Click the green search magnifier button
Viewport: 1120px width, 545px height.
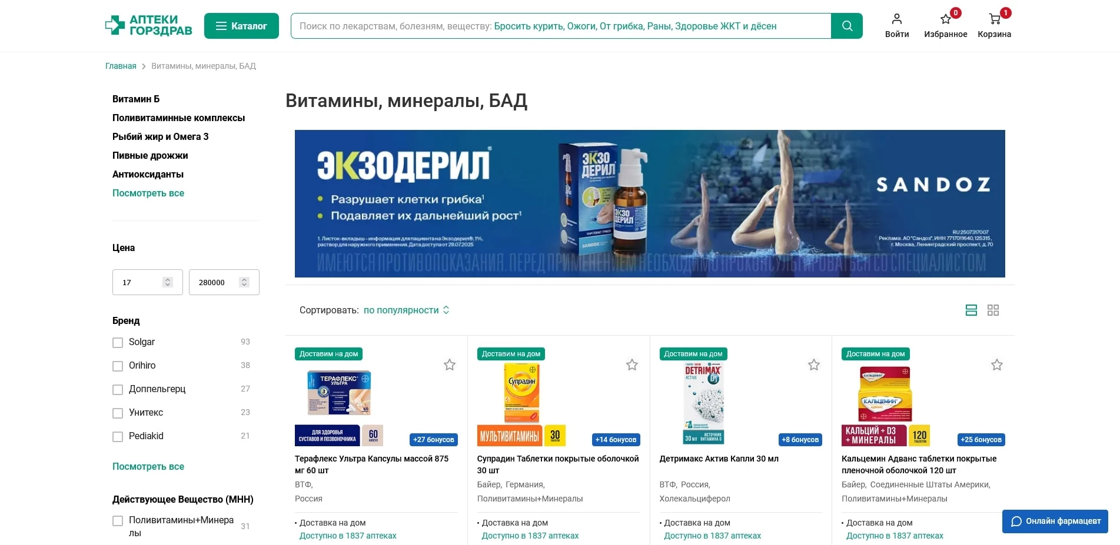click(847, 26)
